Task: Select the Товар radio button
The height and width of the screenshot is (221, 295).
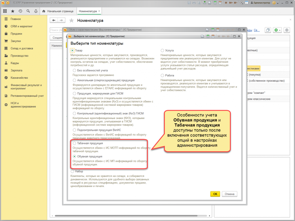Action: 72,50
